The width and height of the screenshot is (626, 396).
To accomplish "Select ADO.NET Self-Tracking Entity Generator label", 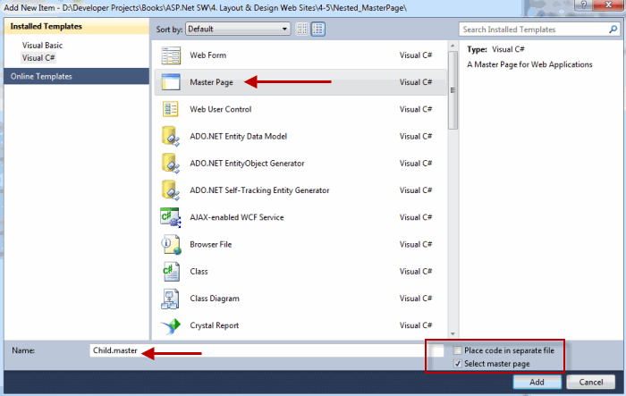I will (x=259, y=190).
